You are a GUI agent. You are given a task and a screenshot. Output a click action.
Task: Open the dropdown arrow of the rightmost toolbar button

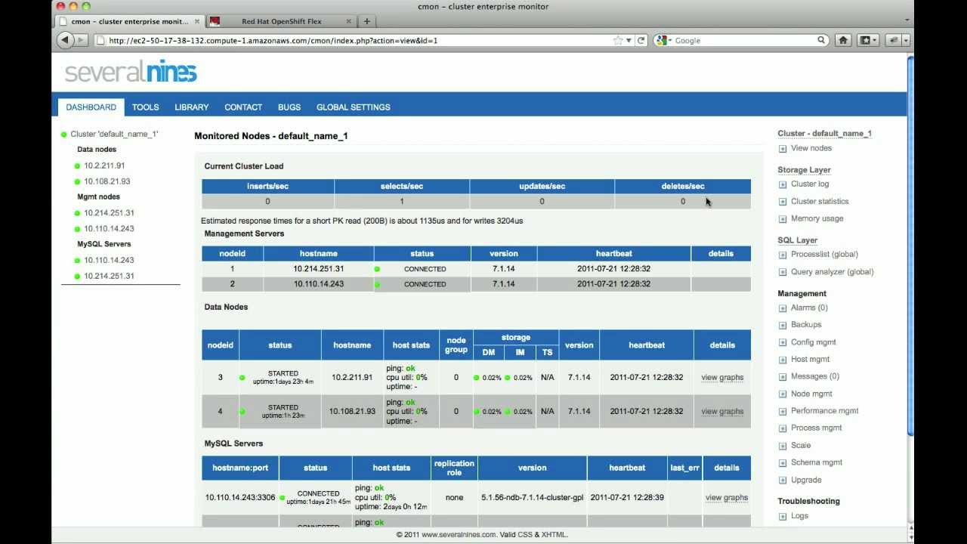click(905, 40)
